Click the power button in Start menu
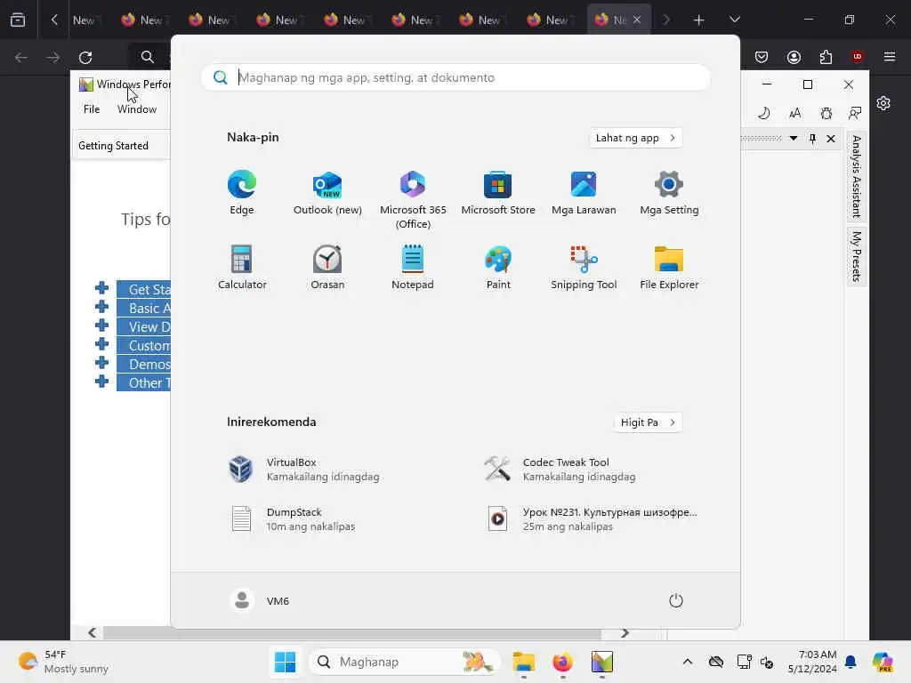This screenshot has height=683, width=911. tap(676, 600)
